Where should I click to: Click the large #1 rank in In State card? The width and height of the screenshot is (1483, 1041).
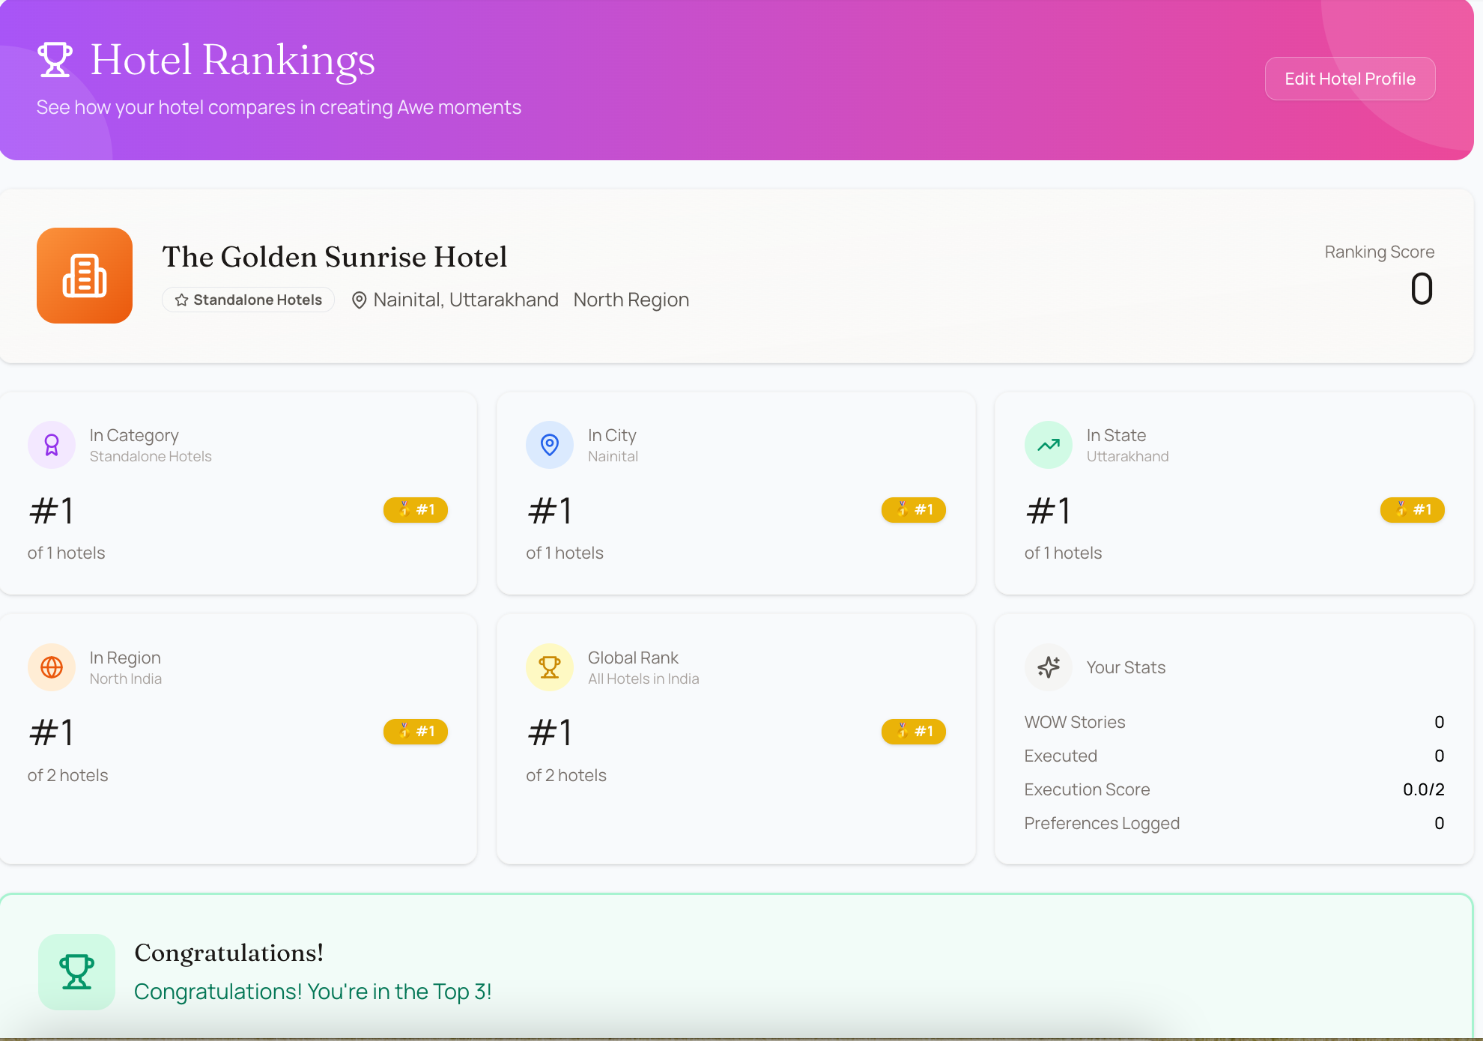click(x=1049, y=511)
